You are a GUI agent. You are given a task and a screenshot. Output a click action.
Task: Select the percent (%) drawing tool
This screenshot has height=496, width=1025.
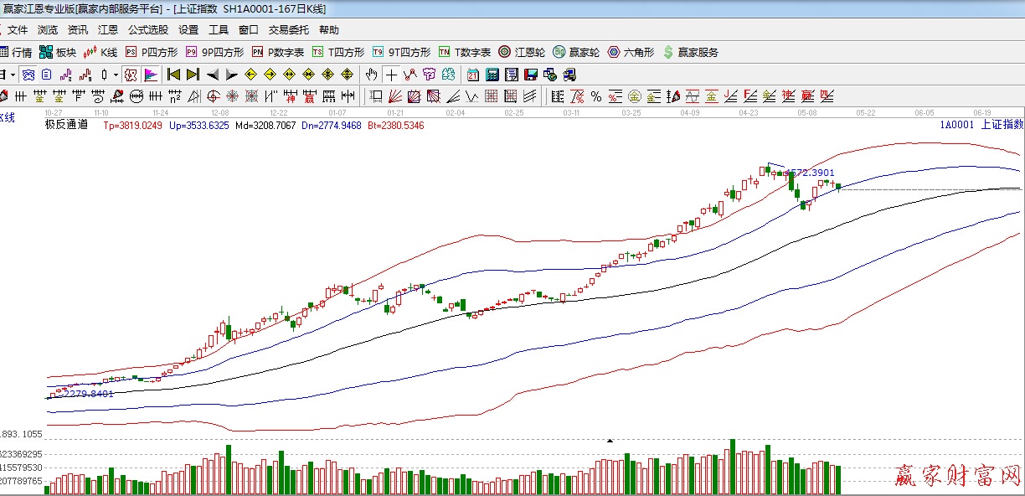click(595, 96)
